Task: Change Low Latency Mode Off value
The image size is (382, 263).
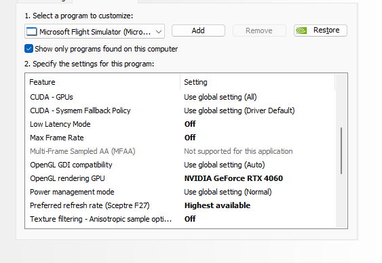Action: (x=190, y=124)
